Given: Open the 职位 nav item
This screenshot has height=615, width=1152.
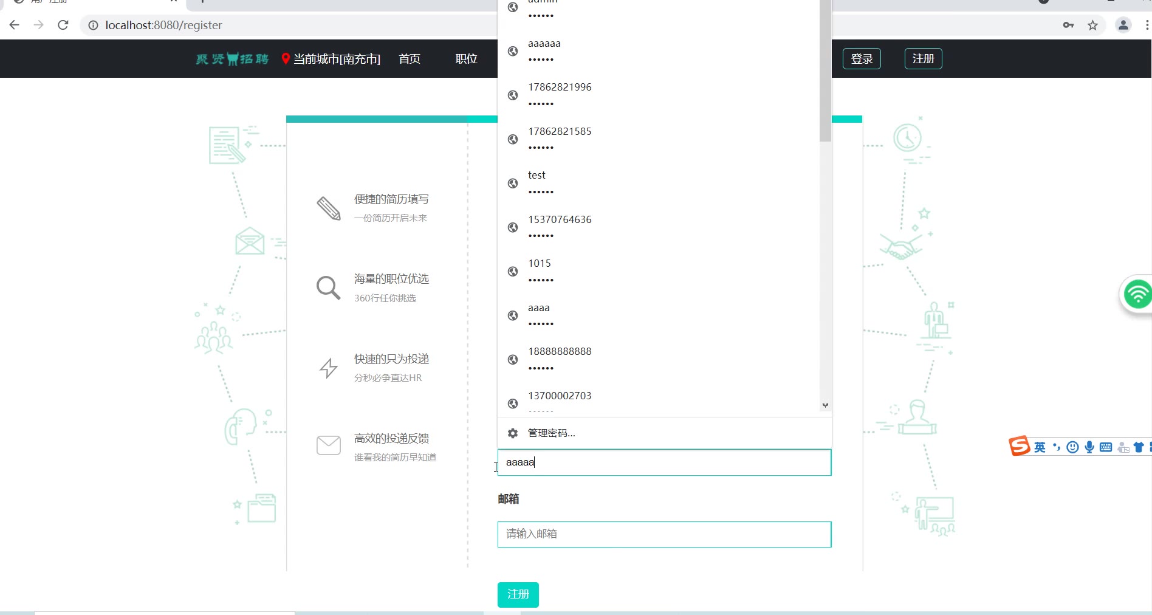Looking at the screenshot, I should pyautogui.click(x=466, y=59).
